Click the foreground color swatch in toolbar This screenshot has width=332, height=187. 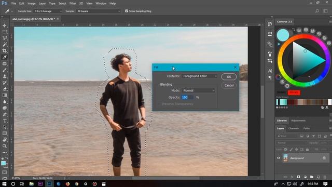[x=4, y=163]
